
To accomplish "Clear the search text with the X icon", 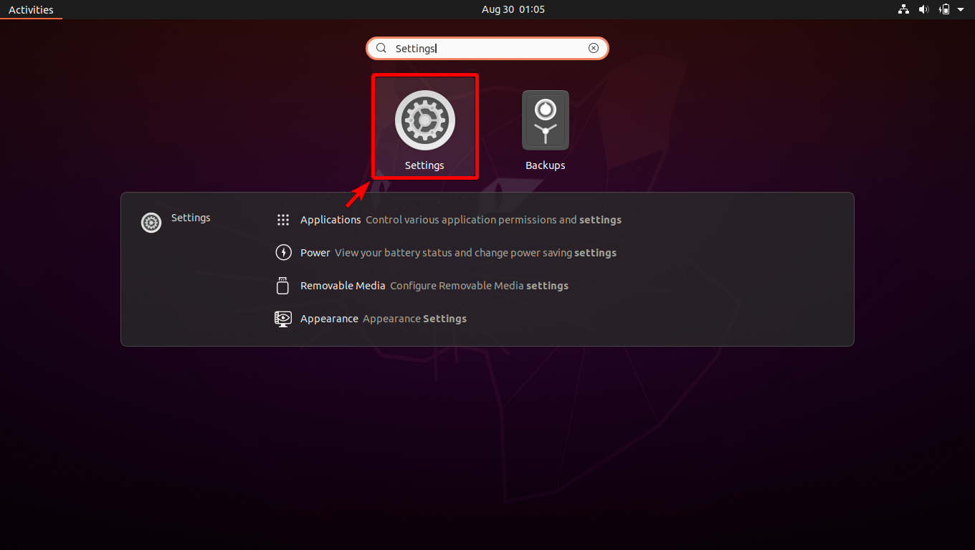I will 594,48.
